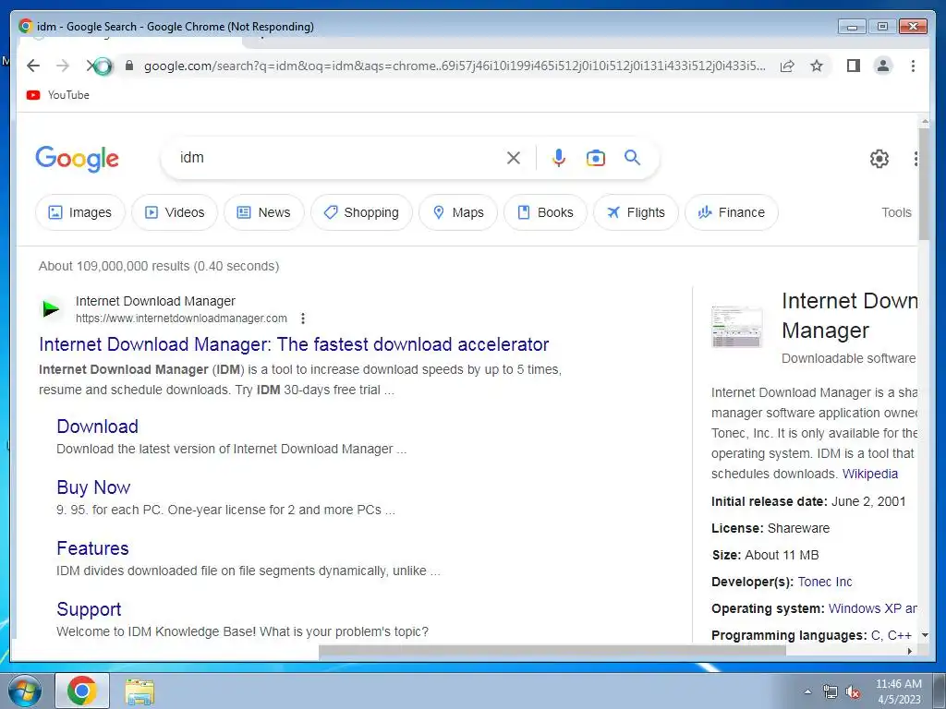Click the Initial release date June 2, 2001 text
946x709 pixels.
tap(808, 501)
